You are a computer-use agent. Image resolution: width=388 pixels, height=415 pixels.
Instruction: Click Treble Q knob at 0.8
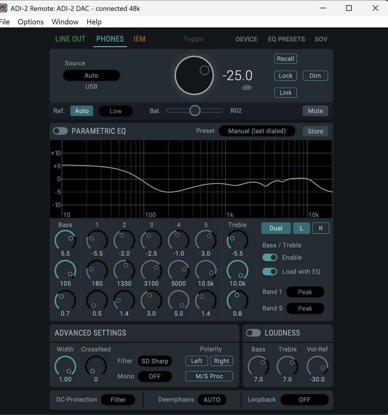pyautogui.click(x=237, y=300)
